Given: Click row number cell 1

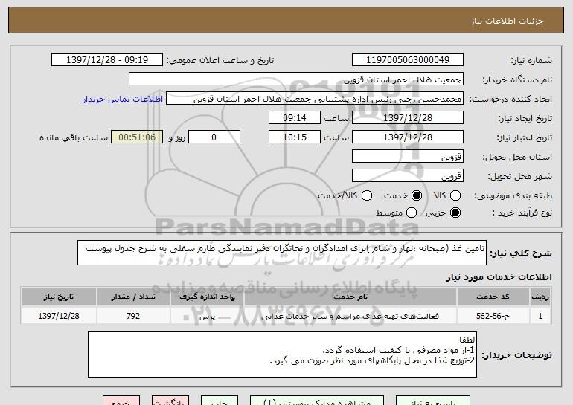Looking at the screenshot, I should [x=540, y=316].
